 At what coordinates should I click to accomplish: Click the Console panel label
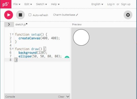click(x=10, y=97)
